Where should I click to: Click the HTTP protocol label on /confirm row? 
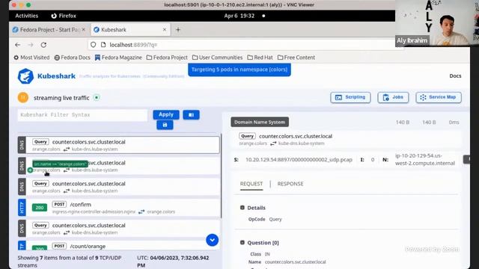tap(22, 208)
